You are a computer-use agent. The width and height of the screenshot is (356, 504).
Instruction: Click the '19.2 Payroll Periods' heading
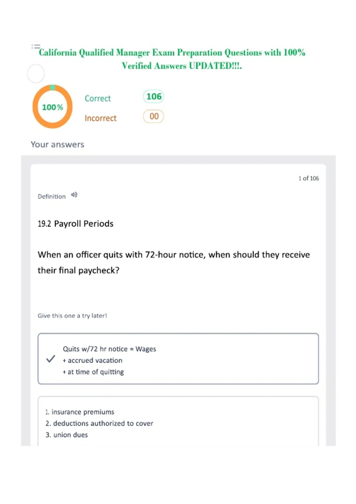75,224
